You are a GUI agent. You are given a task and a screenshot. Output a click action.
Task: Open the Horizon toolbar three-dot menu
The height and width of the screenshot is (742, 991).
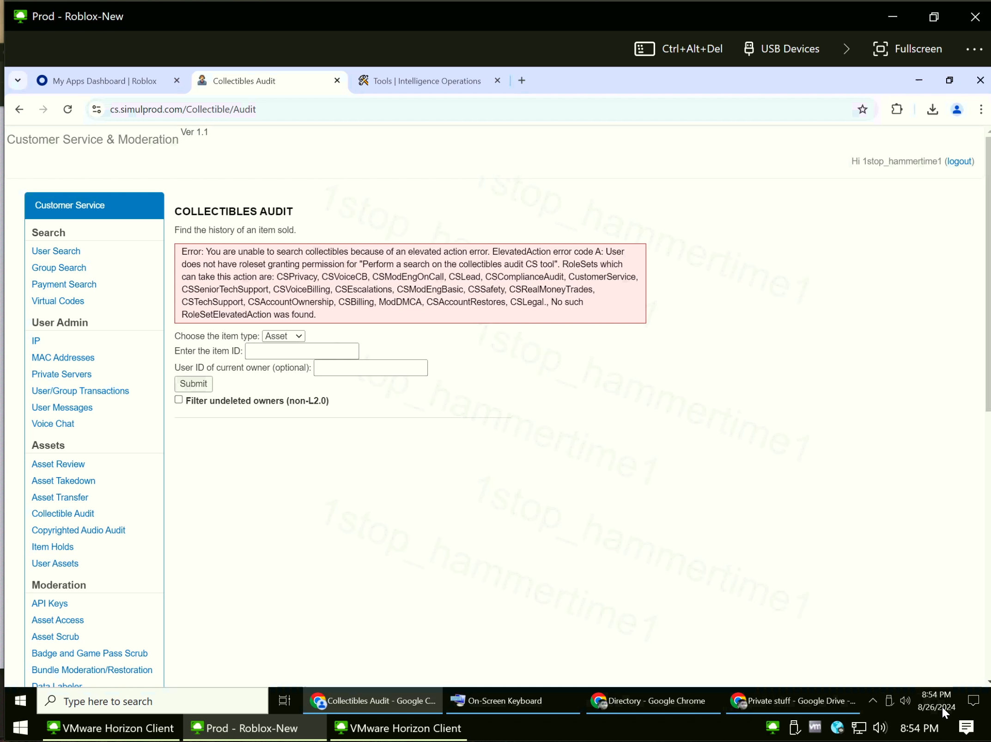tap(974, 49)
